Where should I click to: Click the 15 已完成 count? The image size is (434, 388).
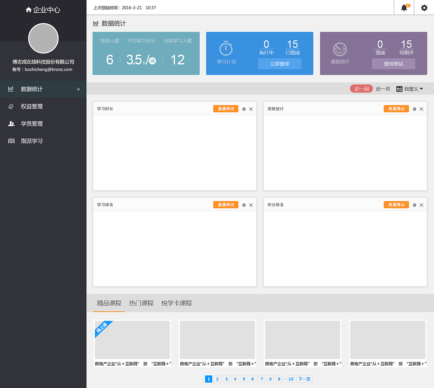pyautogui.click(x=292, y=47)
